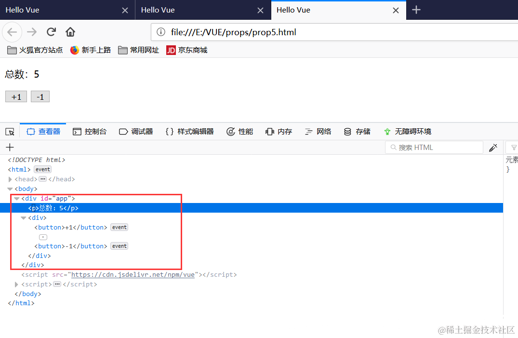The image size is (518, 338).
Task: Reload the prop5.html page
Action: pos(51,32)
